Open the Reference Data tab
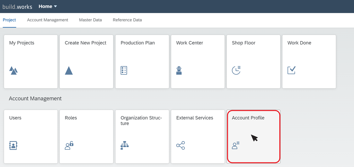 point(127,20)
